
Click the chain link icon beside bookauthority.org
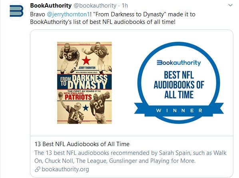click(x=38, y=169)
